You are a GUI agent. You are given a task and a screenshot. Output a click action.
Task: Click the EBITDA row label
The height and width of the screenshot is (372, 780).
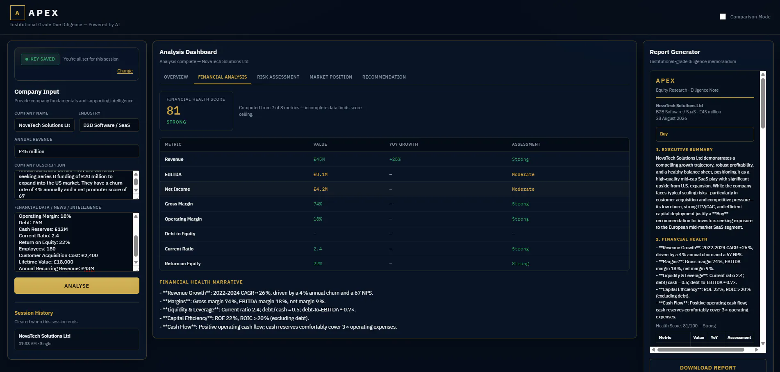(x=173, y=174)
